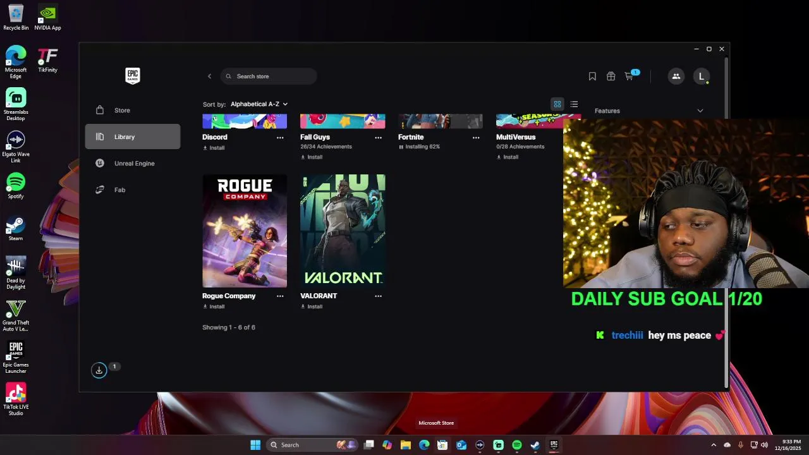Click the VALORANT title text

319,296
